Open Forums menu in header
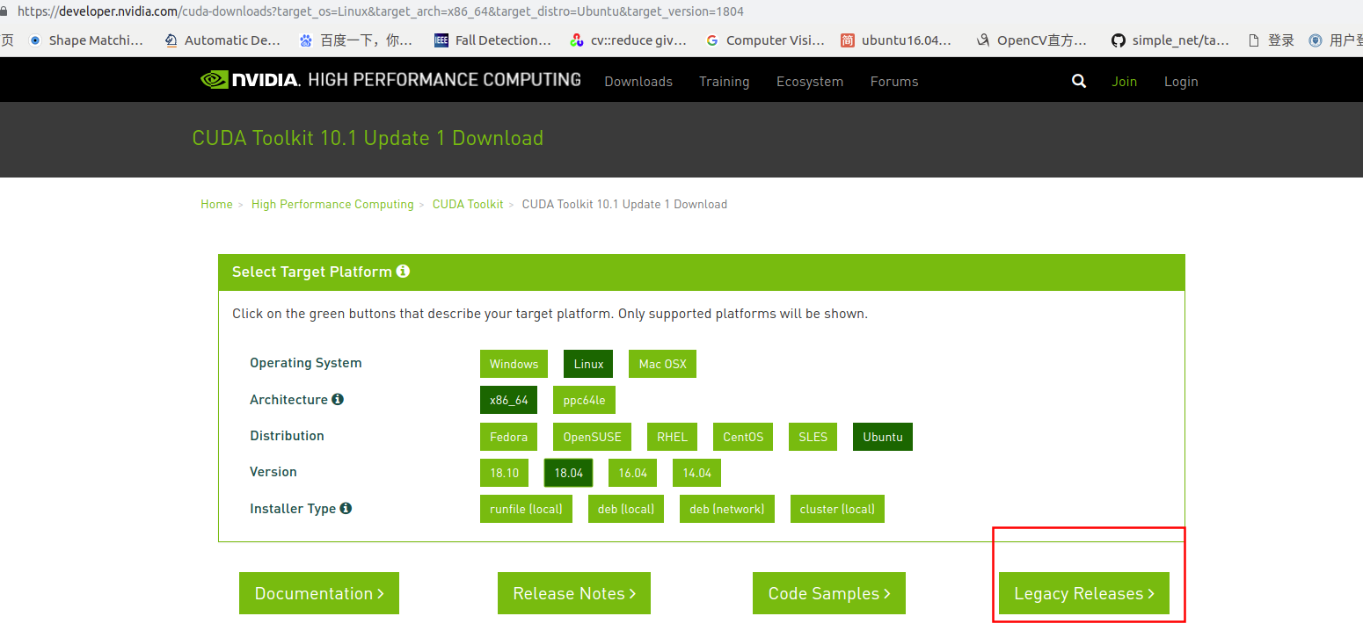 (x=894, y=81)
